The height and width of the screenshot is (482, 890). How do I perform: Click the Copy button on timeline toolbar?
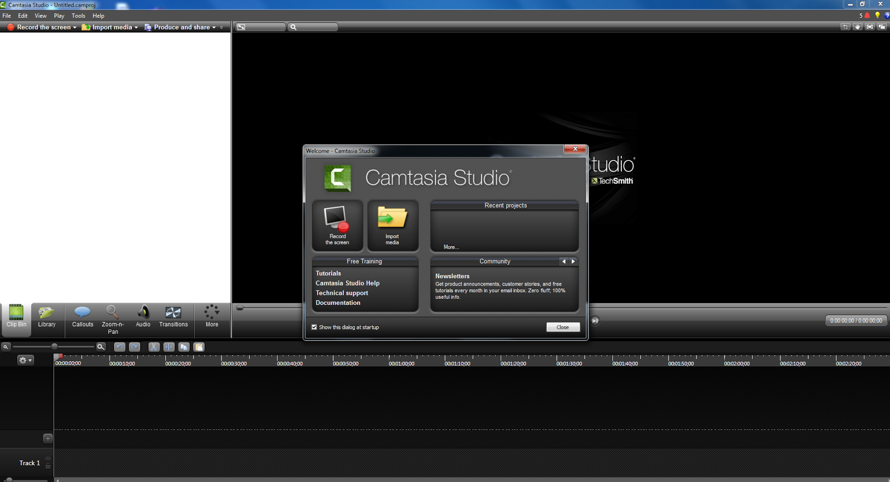[184, 347]
